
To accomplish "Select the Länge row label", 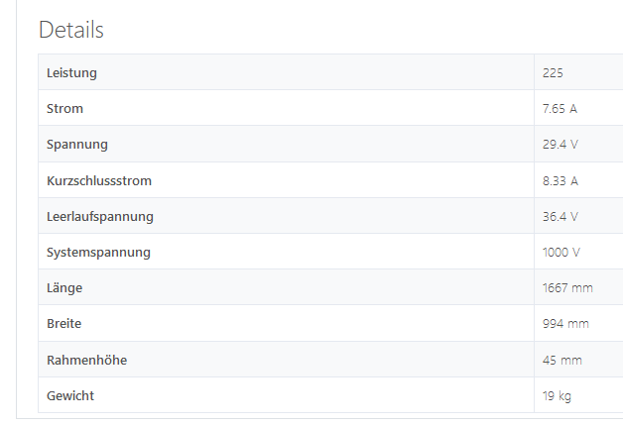I will (64, 288).
